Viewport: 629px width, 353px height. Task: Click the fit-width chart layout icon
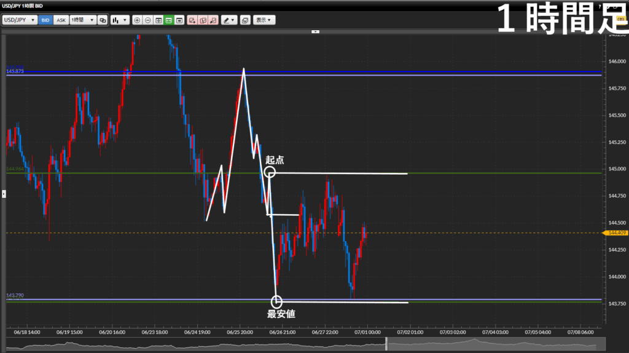(x=158, y=20)
